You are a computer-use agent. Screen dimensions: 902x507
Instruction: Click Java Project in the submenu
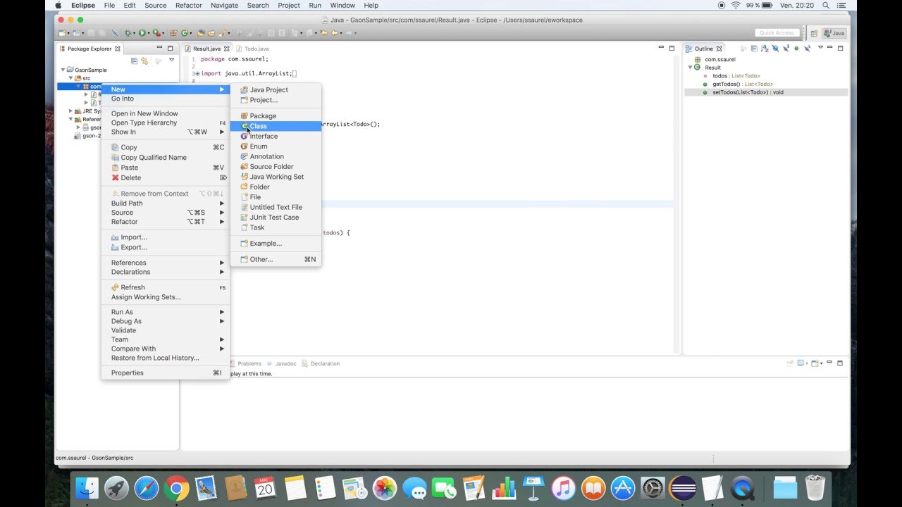click(276, 90)
